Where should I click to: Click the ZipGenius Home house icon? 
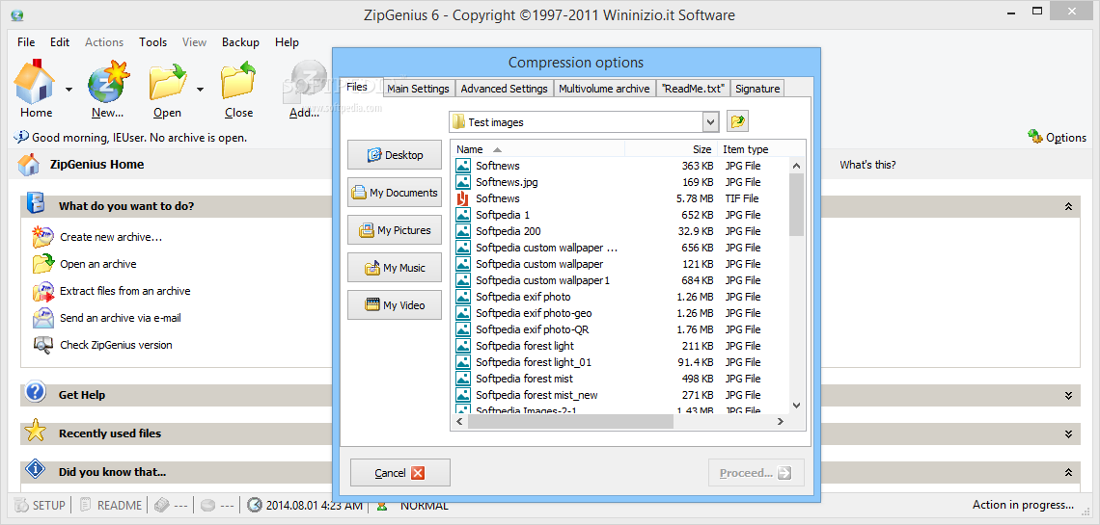(x=29, y=165)
